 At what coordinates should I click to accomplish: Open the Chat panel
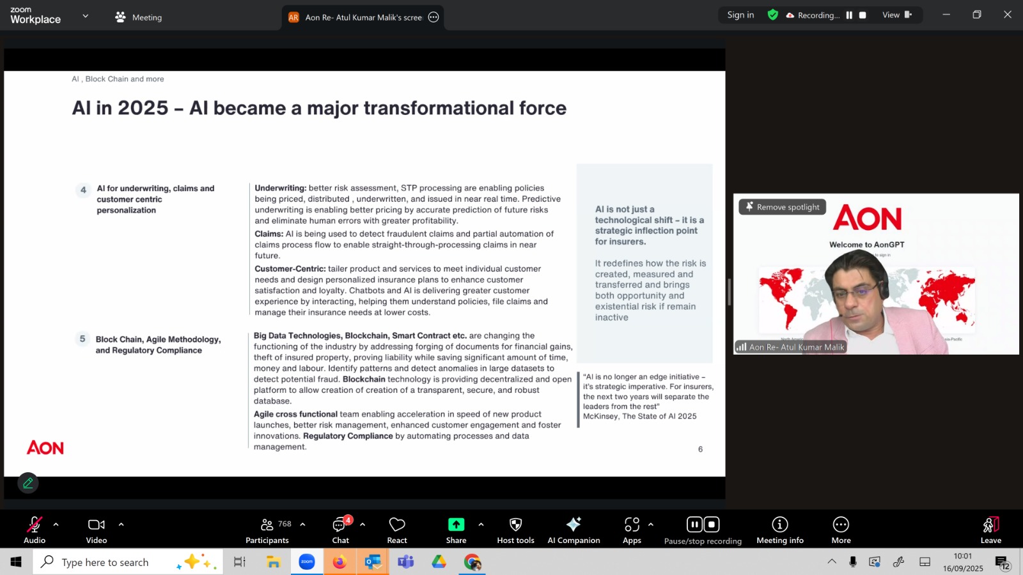(x=340, y=530)
